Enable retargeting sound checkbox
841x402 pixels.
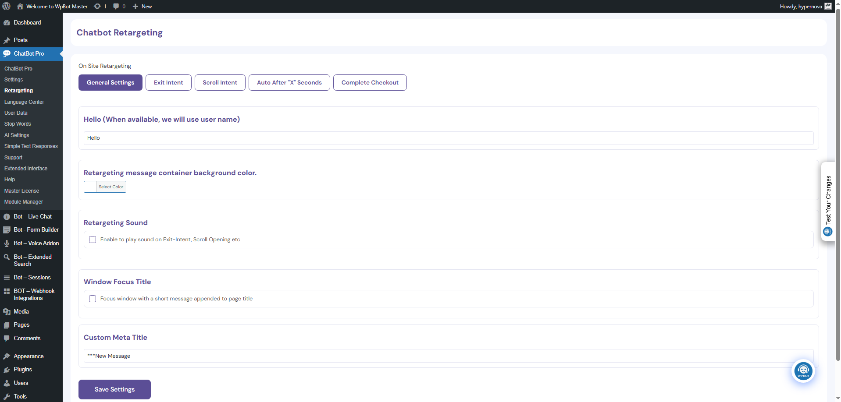click(93, 240)
